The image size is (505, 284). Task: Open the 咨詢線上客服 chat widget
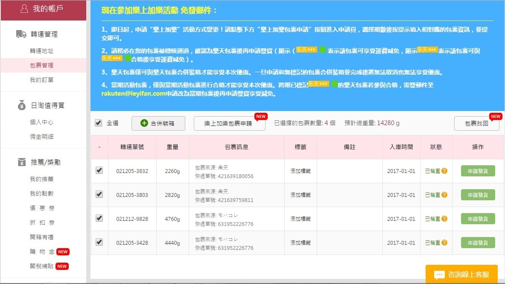pyautogui.click(x=461, y=274)
